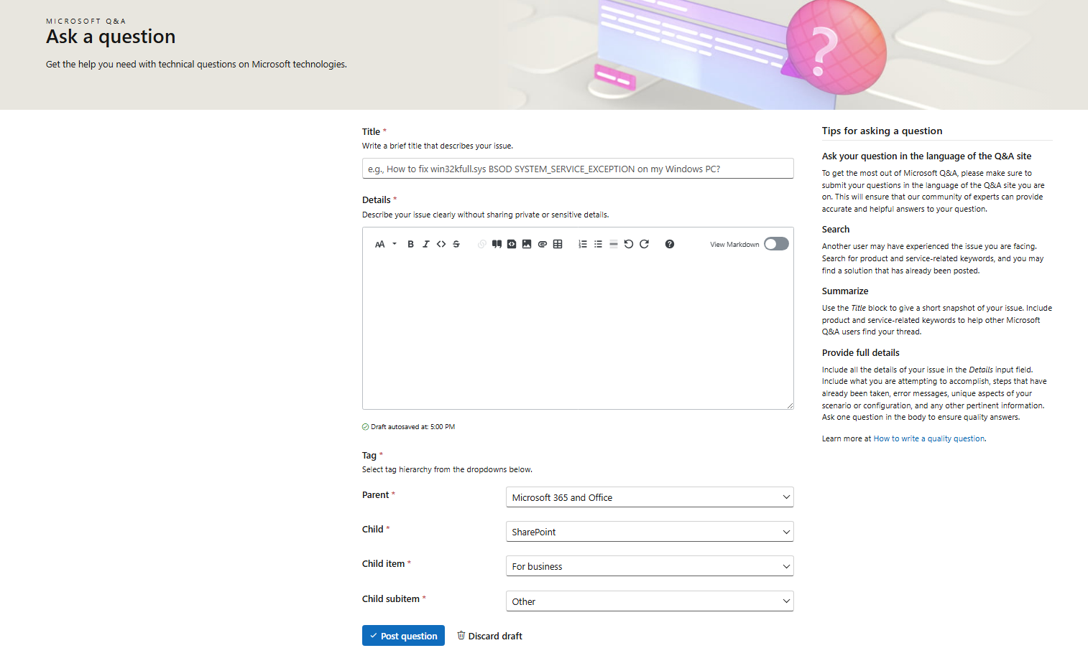Apply italic formatting in the editor
This screenshot has height=648, width=1088.
pyautogui.click(x=425, y=244)
